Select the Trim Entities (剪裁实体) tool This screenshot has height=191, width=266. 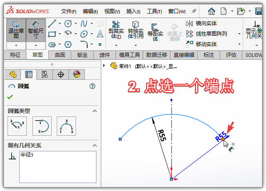(116, 30)
